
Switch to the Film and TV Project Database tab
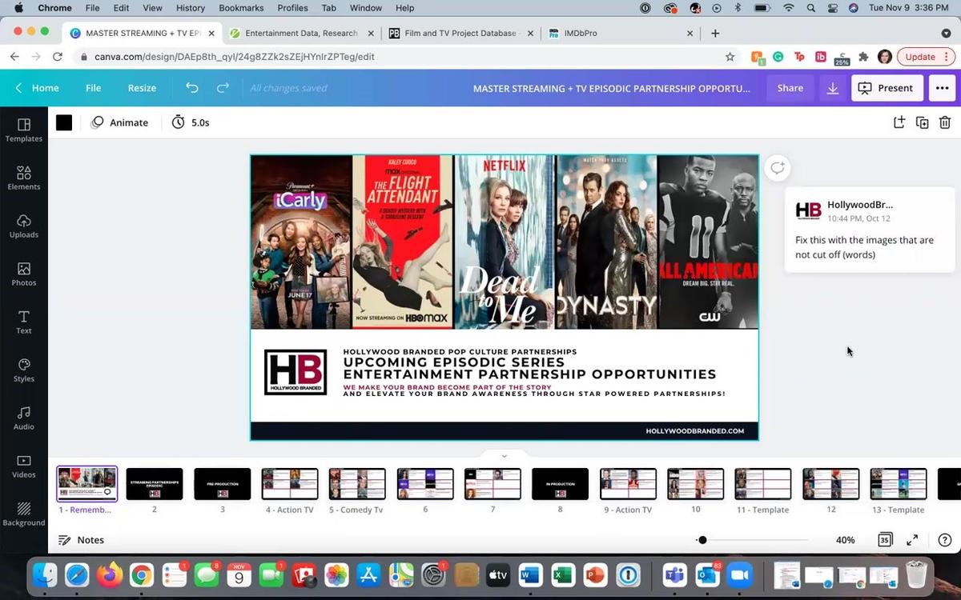click(x=460, y=34)
